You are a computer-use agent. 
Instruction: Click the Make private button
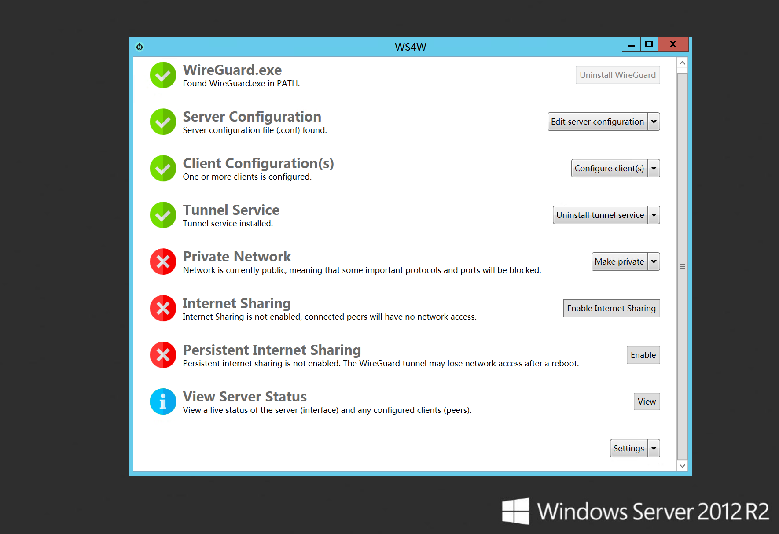point(619,262)
